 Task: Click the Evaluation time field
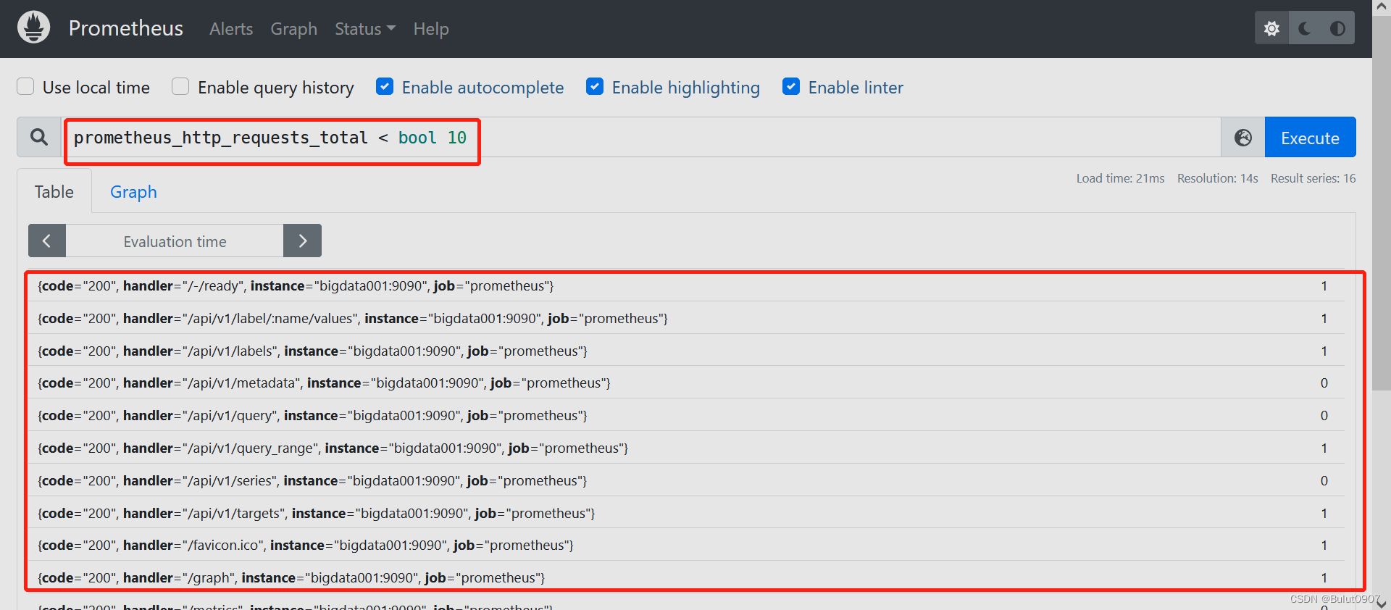click(x=175, y=241)
